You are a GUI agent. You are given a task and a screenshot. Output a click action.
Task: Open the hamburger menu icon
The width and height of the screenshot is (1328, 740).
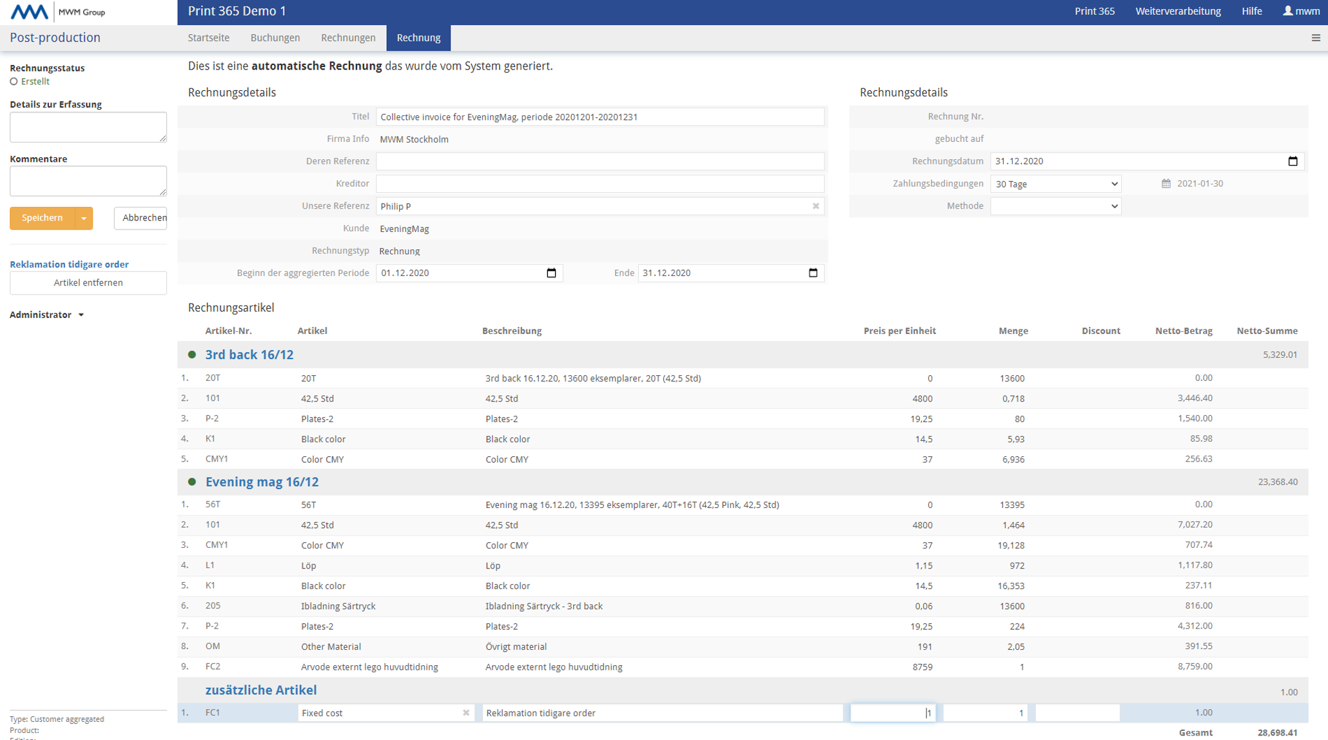[x=1316, y=38]
